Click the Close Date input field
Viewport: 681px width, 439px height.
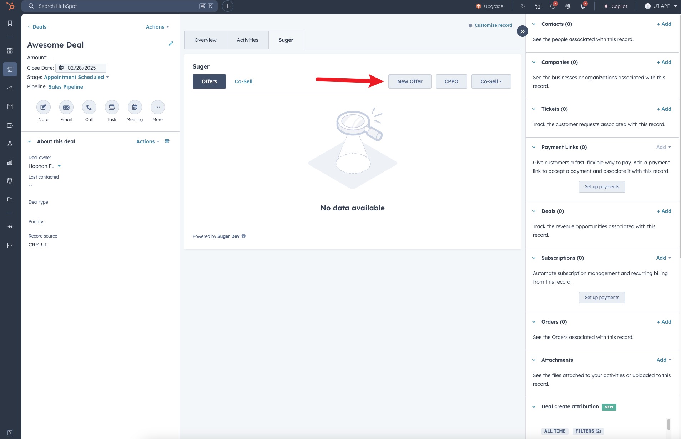(x=81, y=68)
